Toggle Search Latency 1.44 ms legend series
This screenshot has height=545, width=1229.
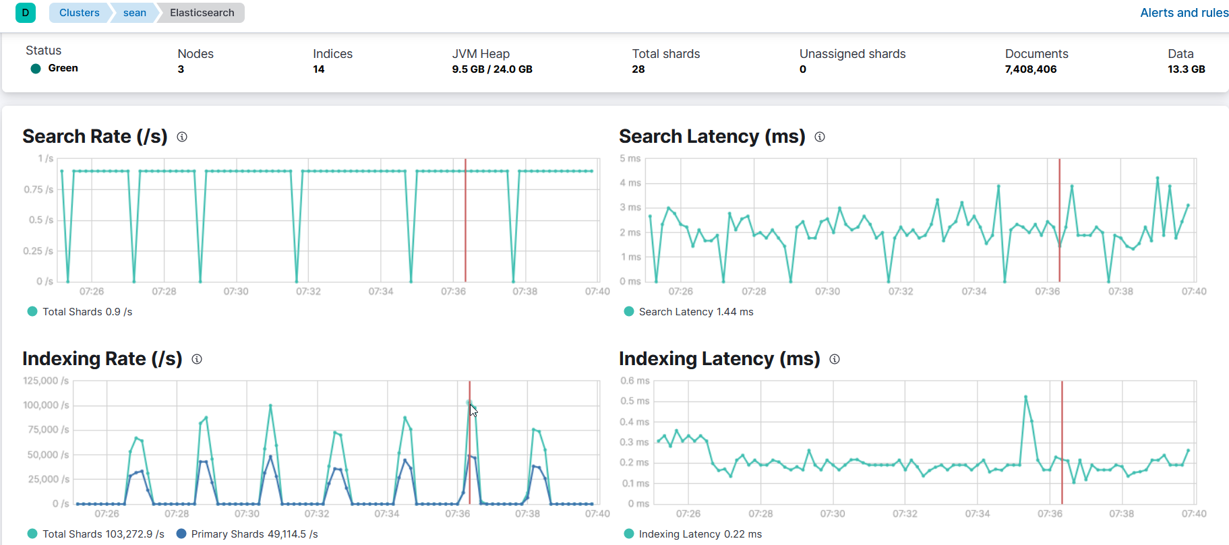[x=689, y=312]
